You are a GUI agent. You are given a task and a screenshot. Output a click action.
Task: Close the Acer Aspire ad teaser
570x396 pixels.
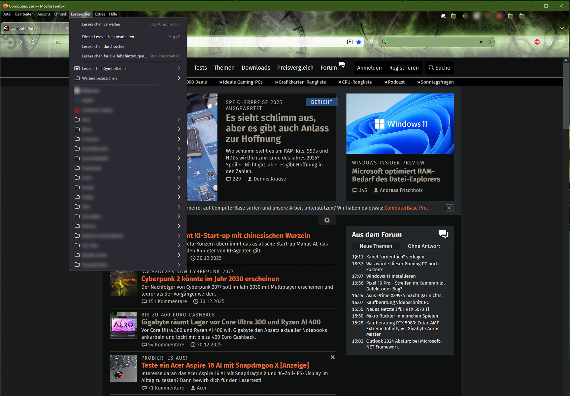[333, 357]
